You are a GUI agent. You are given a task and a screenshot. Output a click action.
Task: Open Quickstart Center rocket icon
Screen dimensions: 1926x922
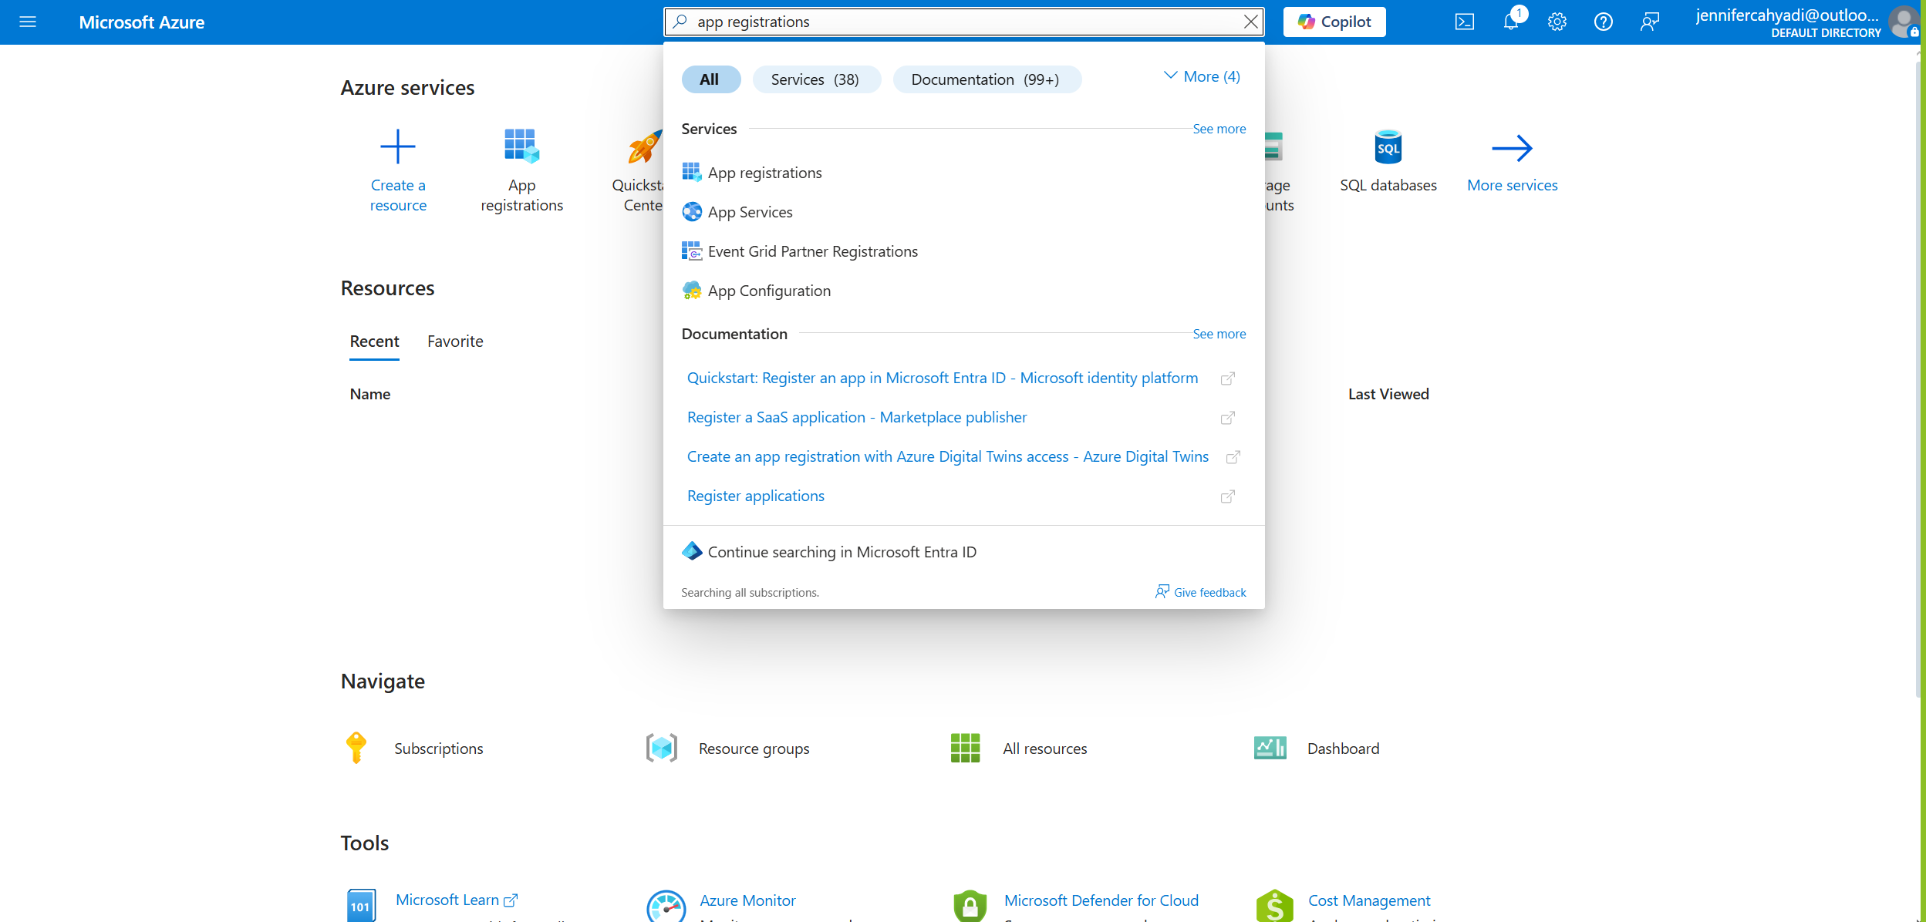[x=644, y=146]
